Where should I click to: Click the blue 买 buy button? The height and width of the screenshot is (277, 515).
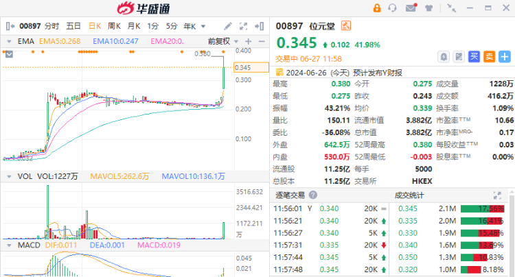474,57
